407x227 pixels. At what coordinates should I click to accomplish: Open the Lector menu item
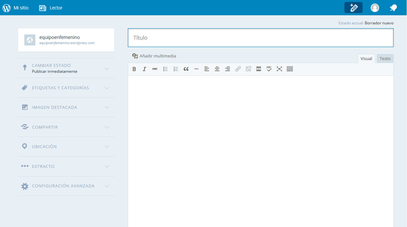click(x=51, y=8)
